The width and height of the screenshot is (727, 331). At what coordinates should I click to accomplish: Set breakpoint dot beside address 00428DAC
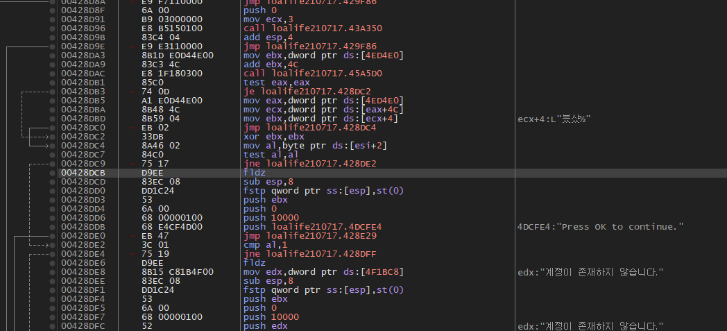(x=53, y=74)
